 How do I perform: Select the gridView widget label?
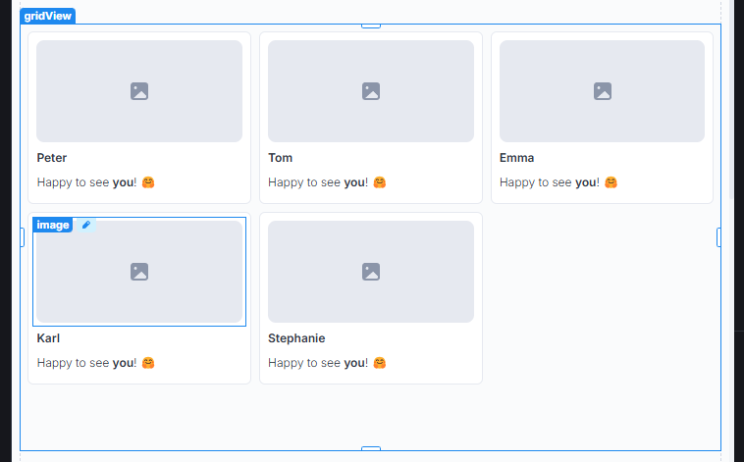[47, 16]
